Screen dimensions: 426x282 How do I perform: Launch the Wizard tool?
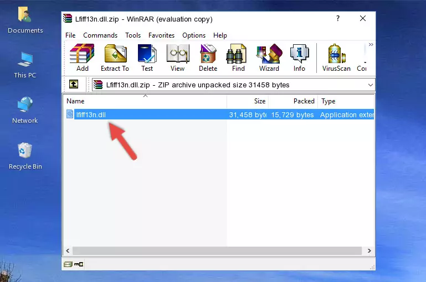(x=269, y=58)
